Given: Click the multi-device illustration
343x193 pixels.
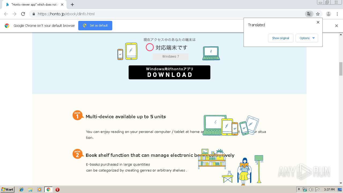Looking at the screenshot, I should coord(231,125).
